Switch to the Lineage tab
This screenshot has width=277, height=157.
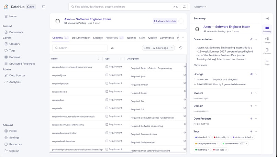[x=98, y=37]
